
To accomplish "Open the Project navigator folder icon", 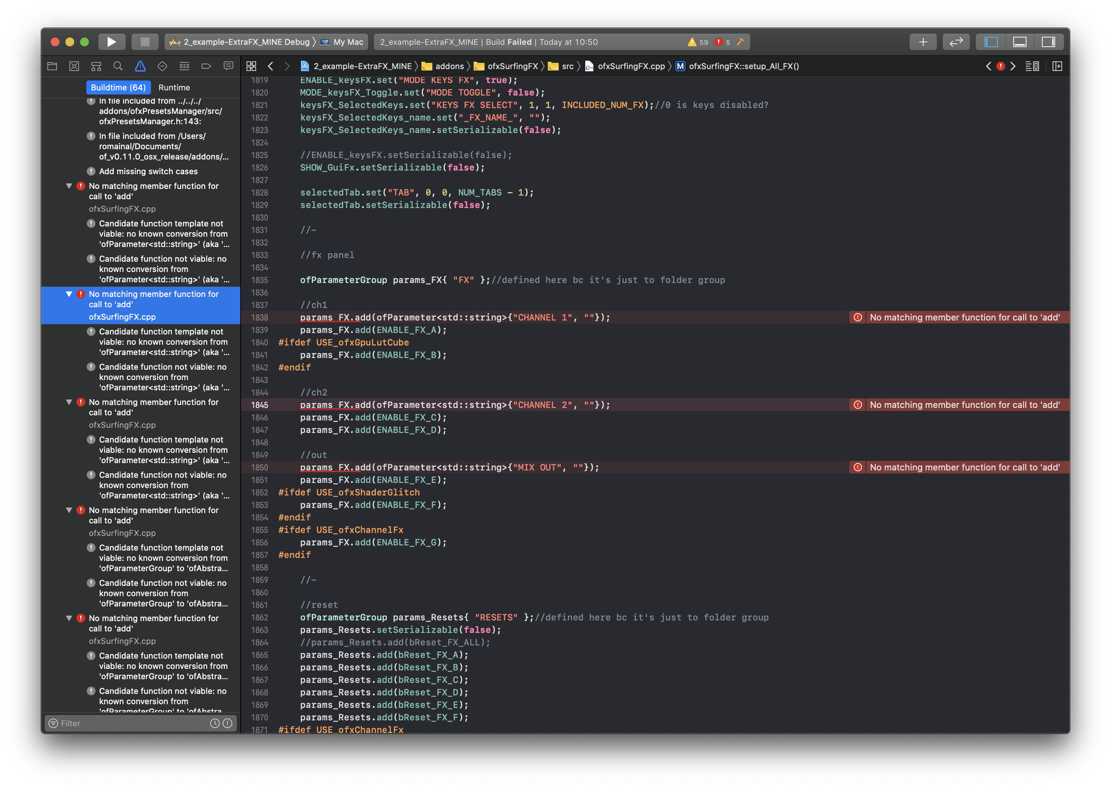I will pyautogui.click(x=52, y=66).
